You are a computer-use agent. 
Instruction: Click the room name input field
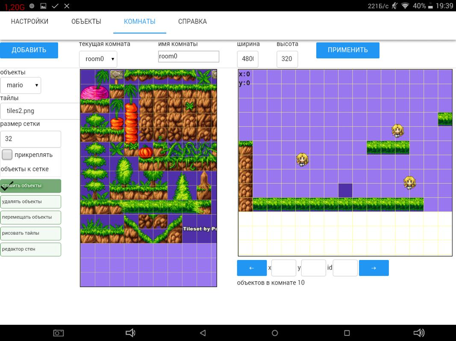(x=188, y=57)
